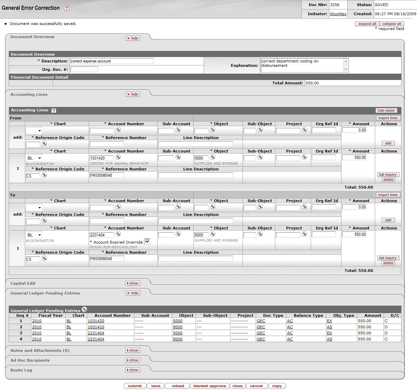
Task: Click help icon beside General Error Correction title
Action: 67,8
